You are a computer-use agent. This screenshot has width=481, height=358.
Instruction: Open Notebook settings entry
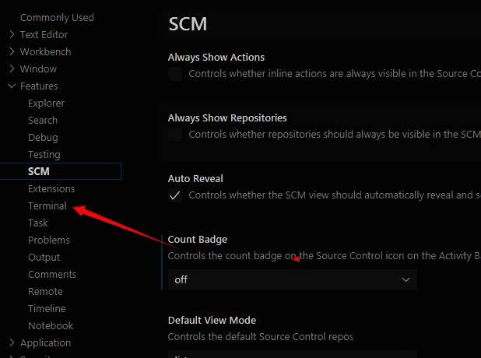tap(51, 325)
